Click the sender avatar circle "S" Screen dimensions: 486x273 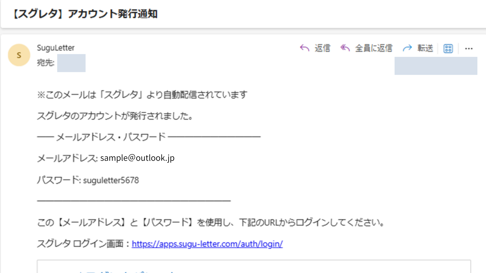(x=19, y=55)
